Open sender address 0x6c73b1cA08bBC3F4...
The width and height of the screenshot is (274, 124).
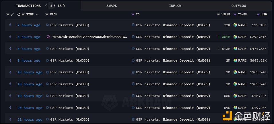(x=90, y=37)
